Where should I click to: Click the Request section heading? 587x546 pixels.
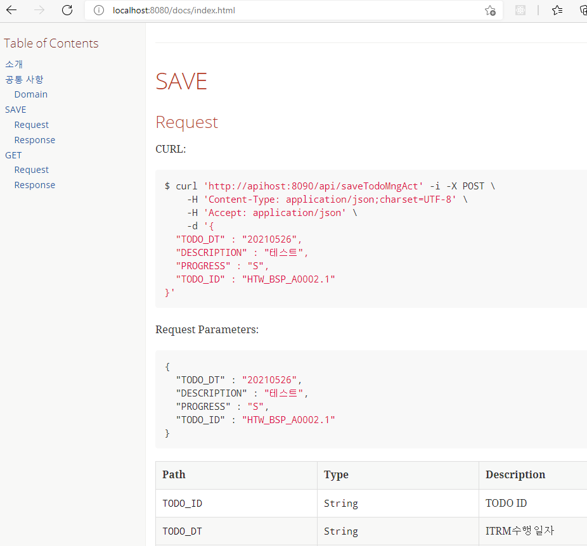coord(186,122)
